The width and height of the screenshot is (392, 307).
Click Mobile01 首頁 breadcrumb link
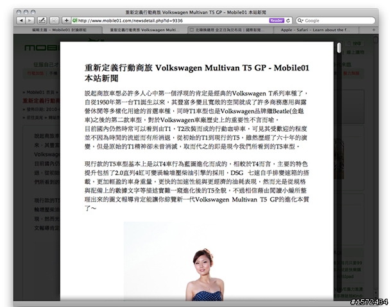coord(40,93)
